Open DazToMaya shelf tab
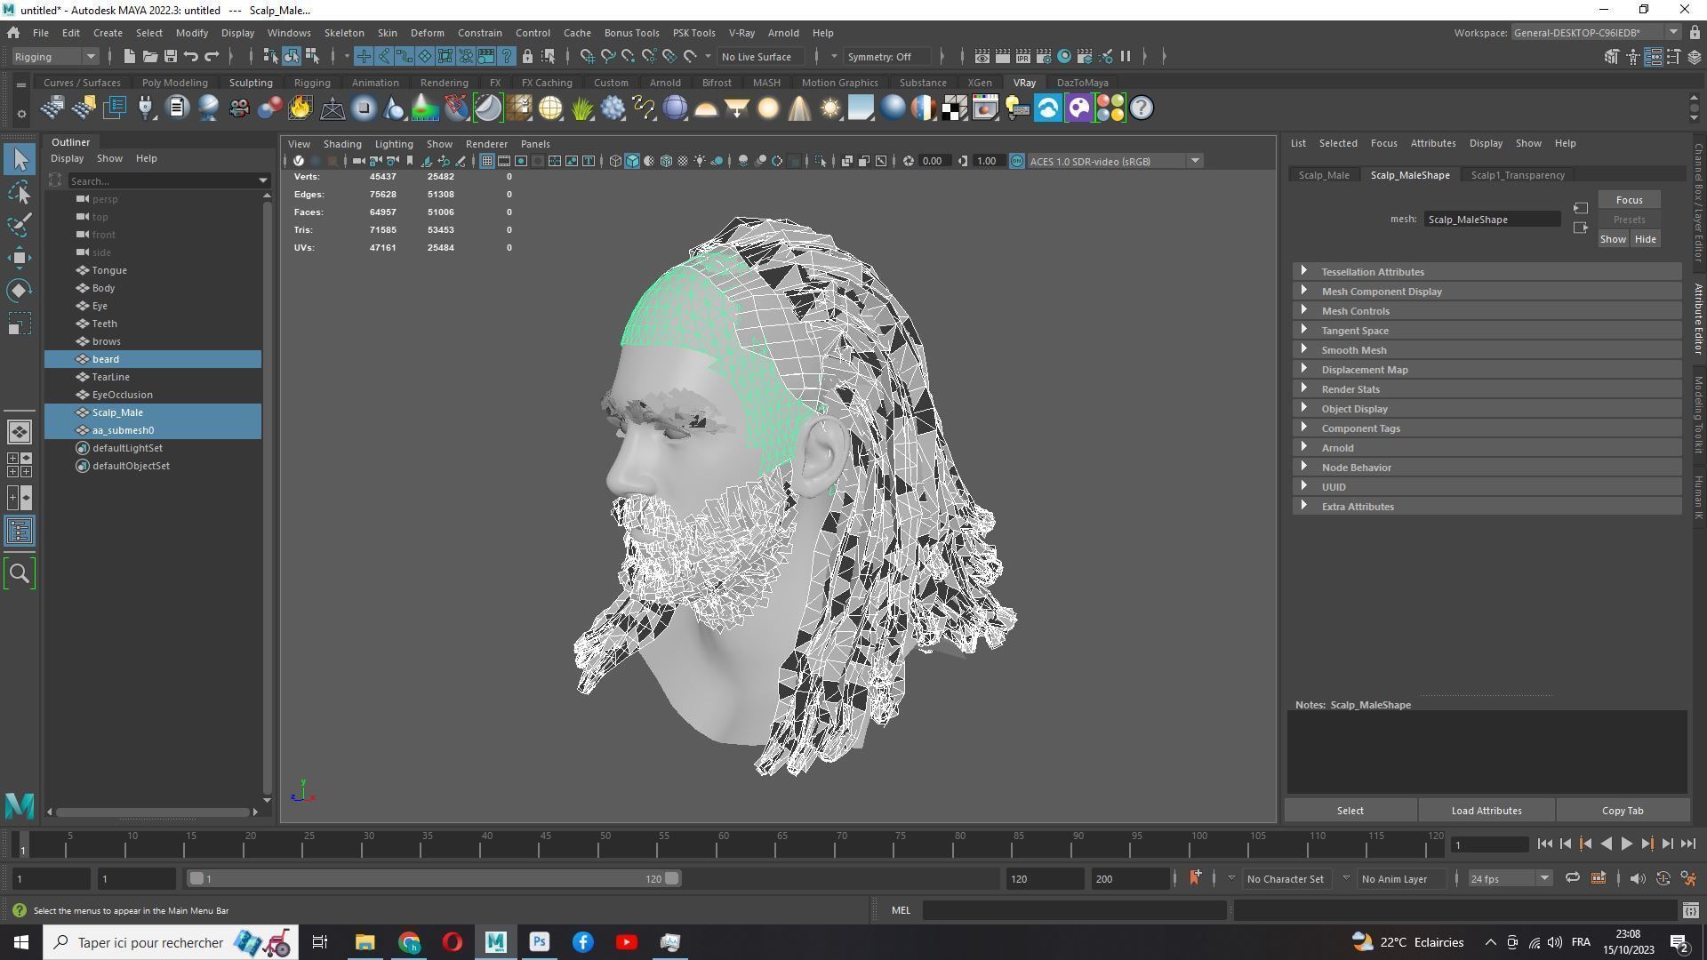Image resolution: width=1707 pixels, height=960 pixels. point(1082,83)
